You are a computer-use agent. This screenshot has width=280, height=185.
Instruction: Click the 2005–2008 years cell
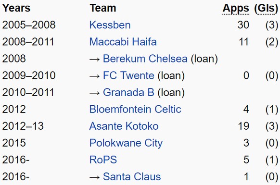pos(29,25)
